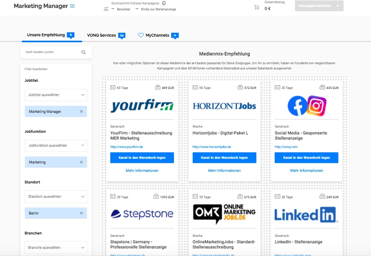Click the OnlineMarketingJobs Standard-Stellenausschreibung title
The image size is (371, 256).
pos(224,244)
